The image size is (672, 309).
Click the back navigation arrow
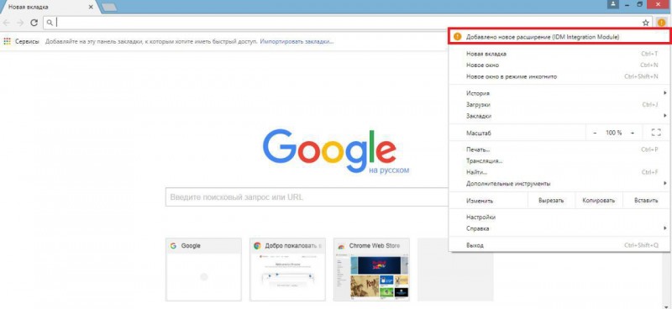[8, 23]
